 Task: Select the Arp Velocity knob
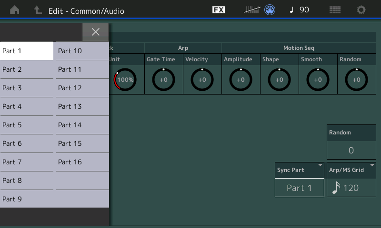(x=202, y=80)
